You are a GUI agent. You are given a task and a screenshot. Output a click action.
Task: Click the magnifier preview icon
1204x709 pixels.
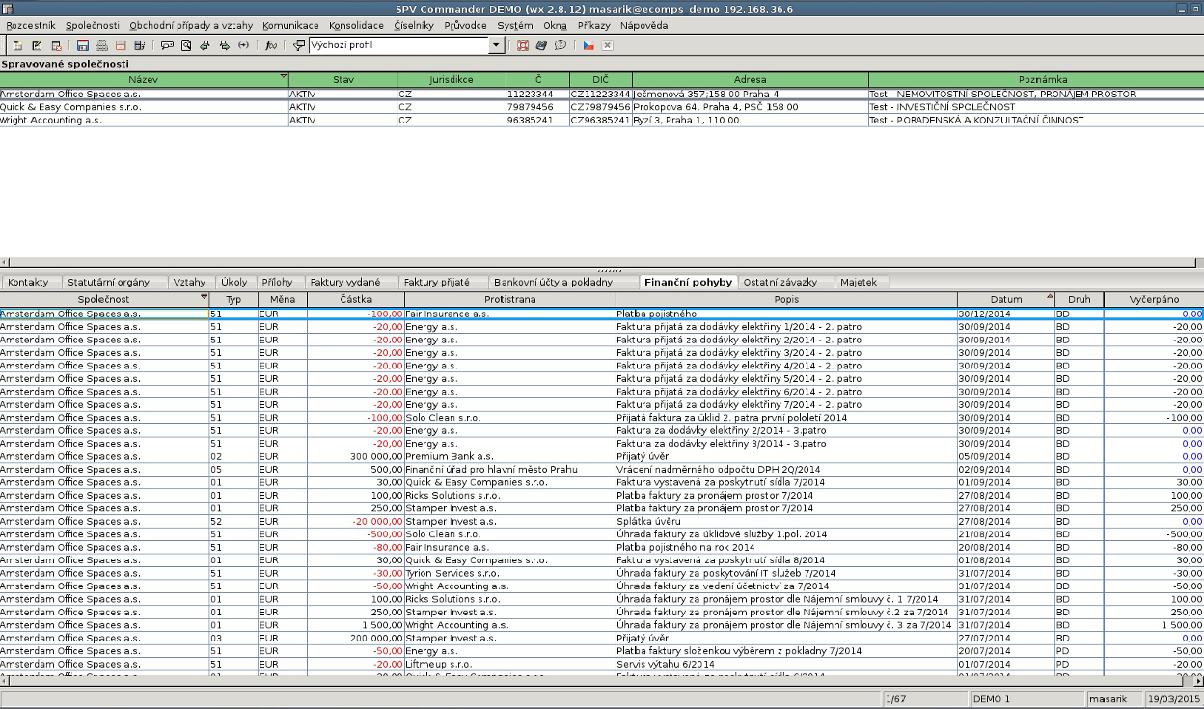pyautogui.click(x=186, y=45)
